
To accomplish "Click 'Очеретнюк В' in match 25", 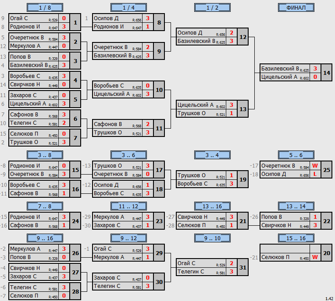I will (x=278, y=166).
